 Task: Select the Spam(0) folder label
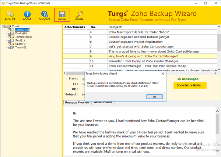pyautogui.click(x=21, y=44)
